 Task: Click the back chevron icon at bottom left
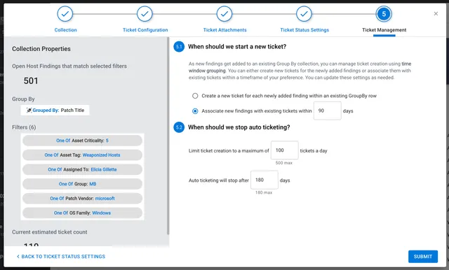pyautogui.click(x=18, y=257)
